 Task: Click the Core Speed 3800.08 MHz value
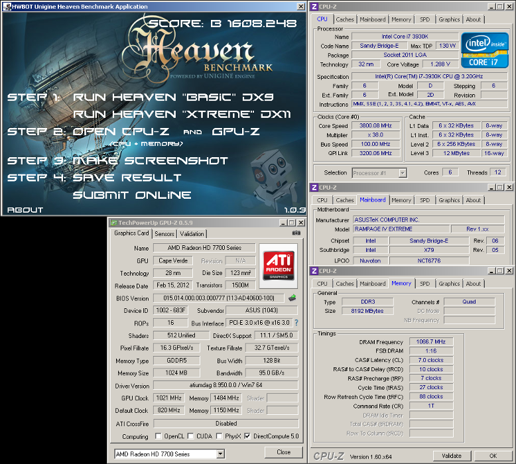375,126
